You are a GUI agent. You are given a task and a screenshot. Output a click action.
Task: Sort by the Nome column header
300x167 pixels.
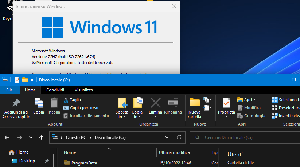click(70, 152)
